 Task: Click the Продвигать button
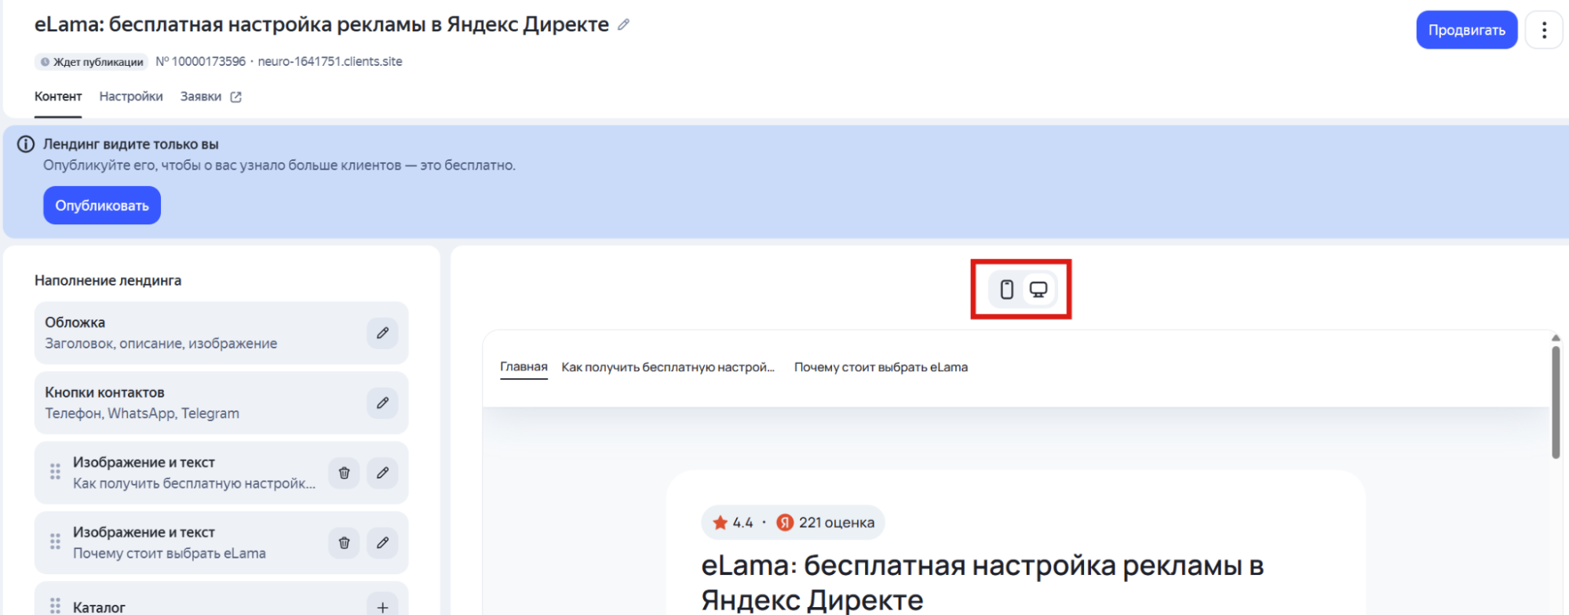1466,30
